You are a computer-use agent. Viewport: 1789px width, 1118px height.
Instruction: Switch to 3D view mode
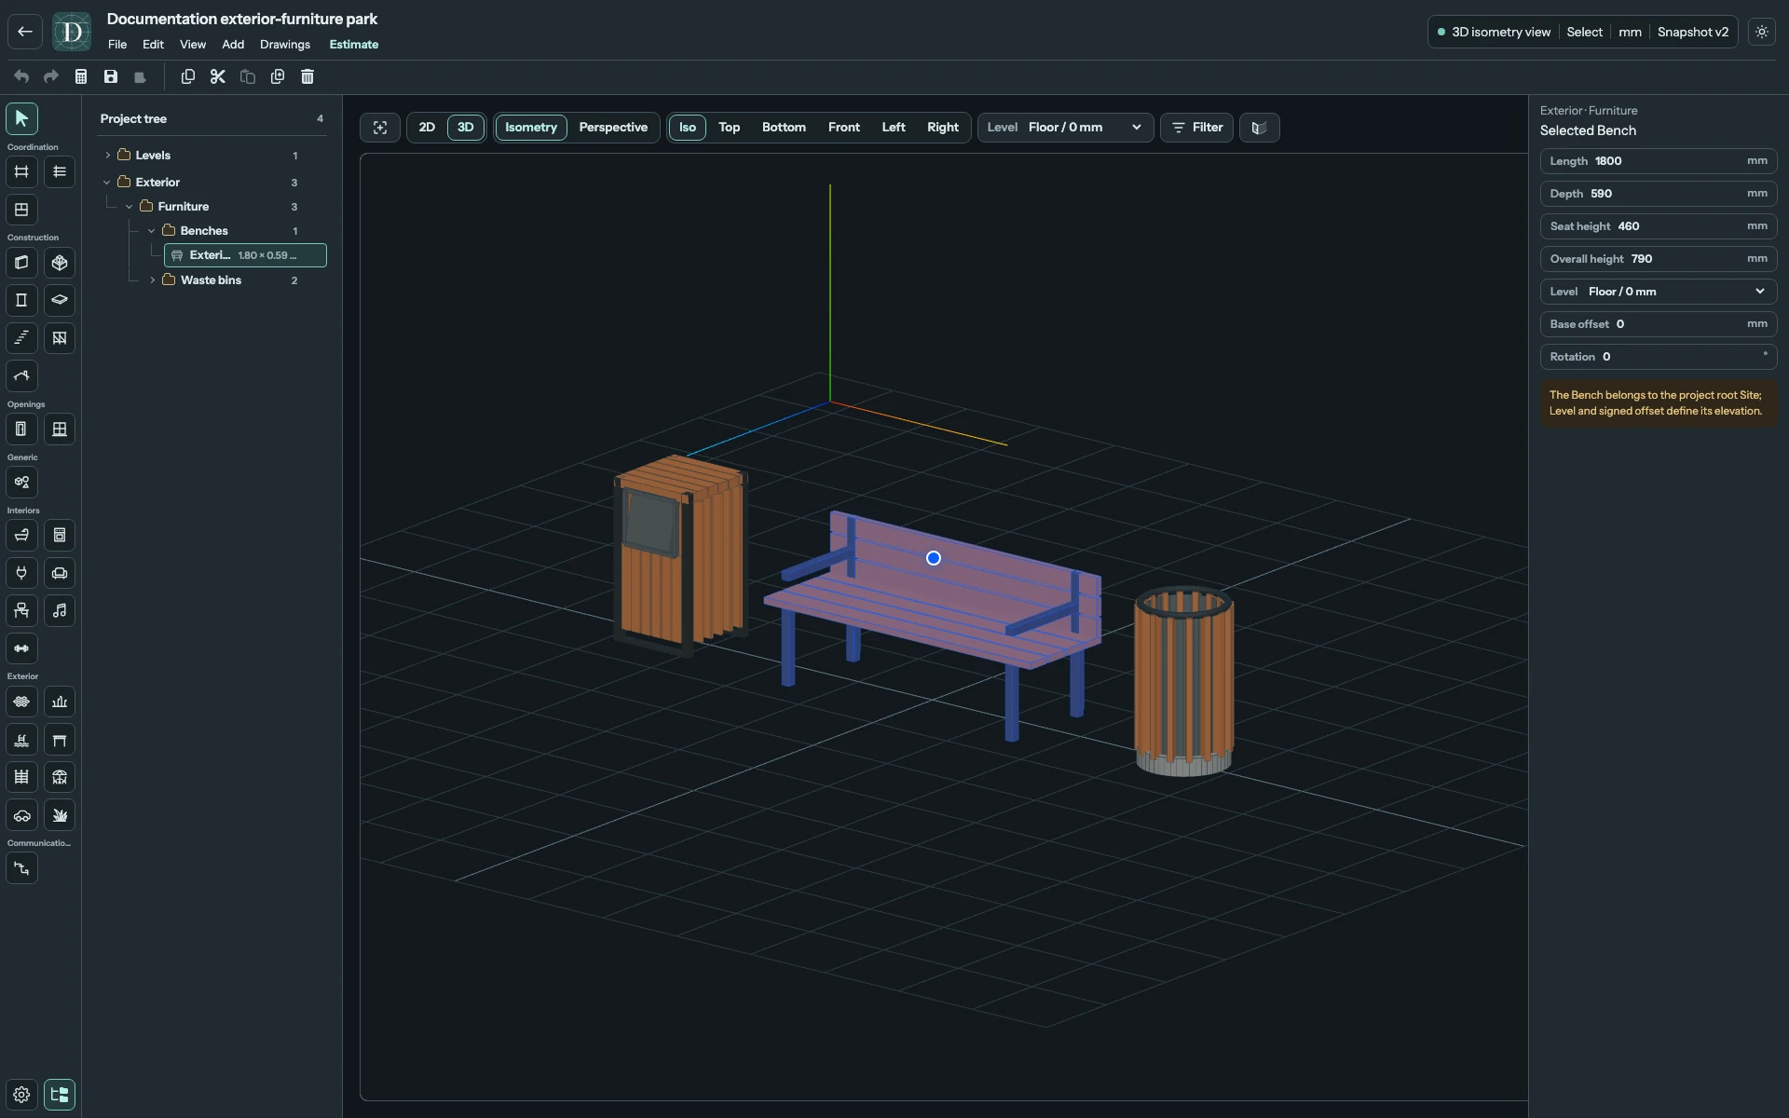point(466,128)
